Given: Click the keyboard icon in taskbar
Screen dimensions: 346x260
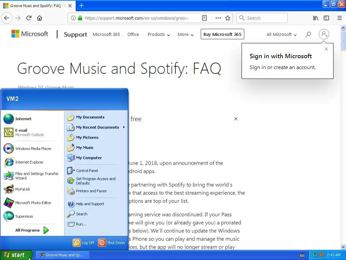Looking at the screenshot, I should pyautogui.click(x=302, y=255).
